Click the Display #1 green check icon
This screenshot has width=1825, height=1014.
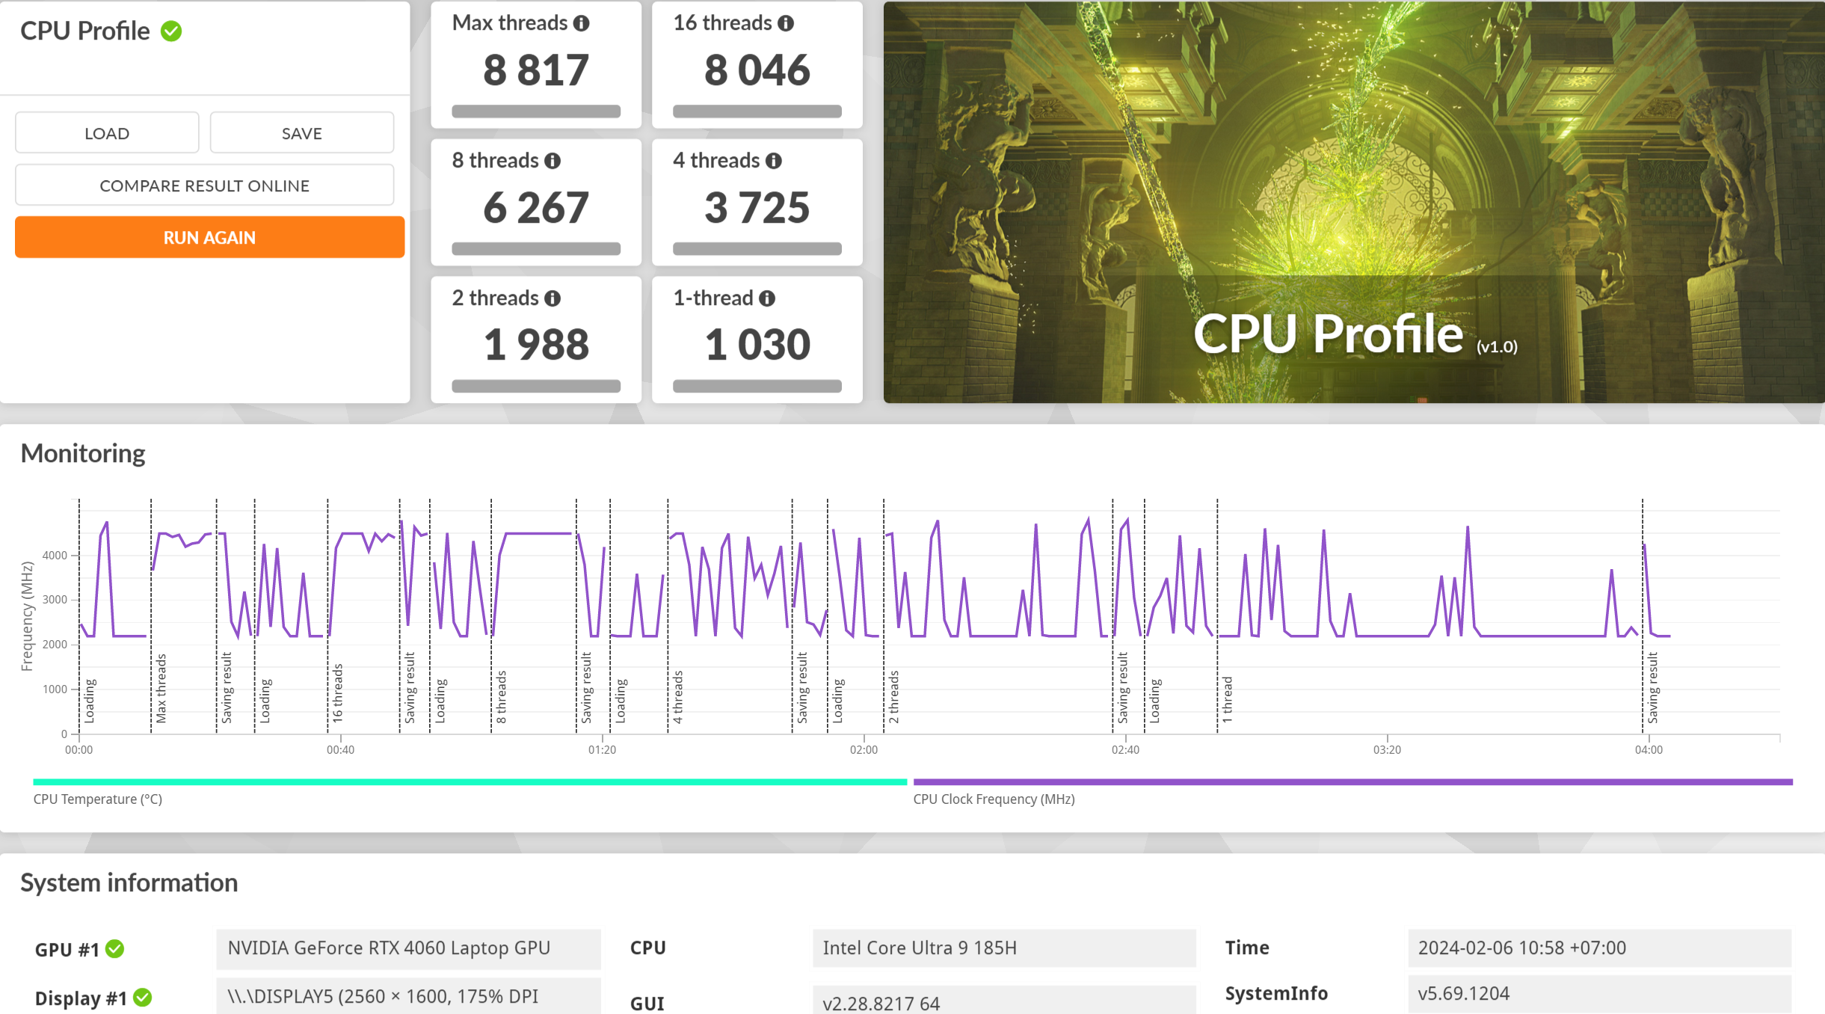click(x=142, y=998)
